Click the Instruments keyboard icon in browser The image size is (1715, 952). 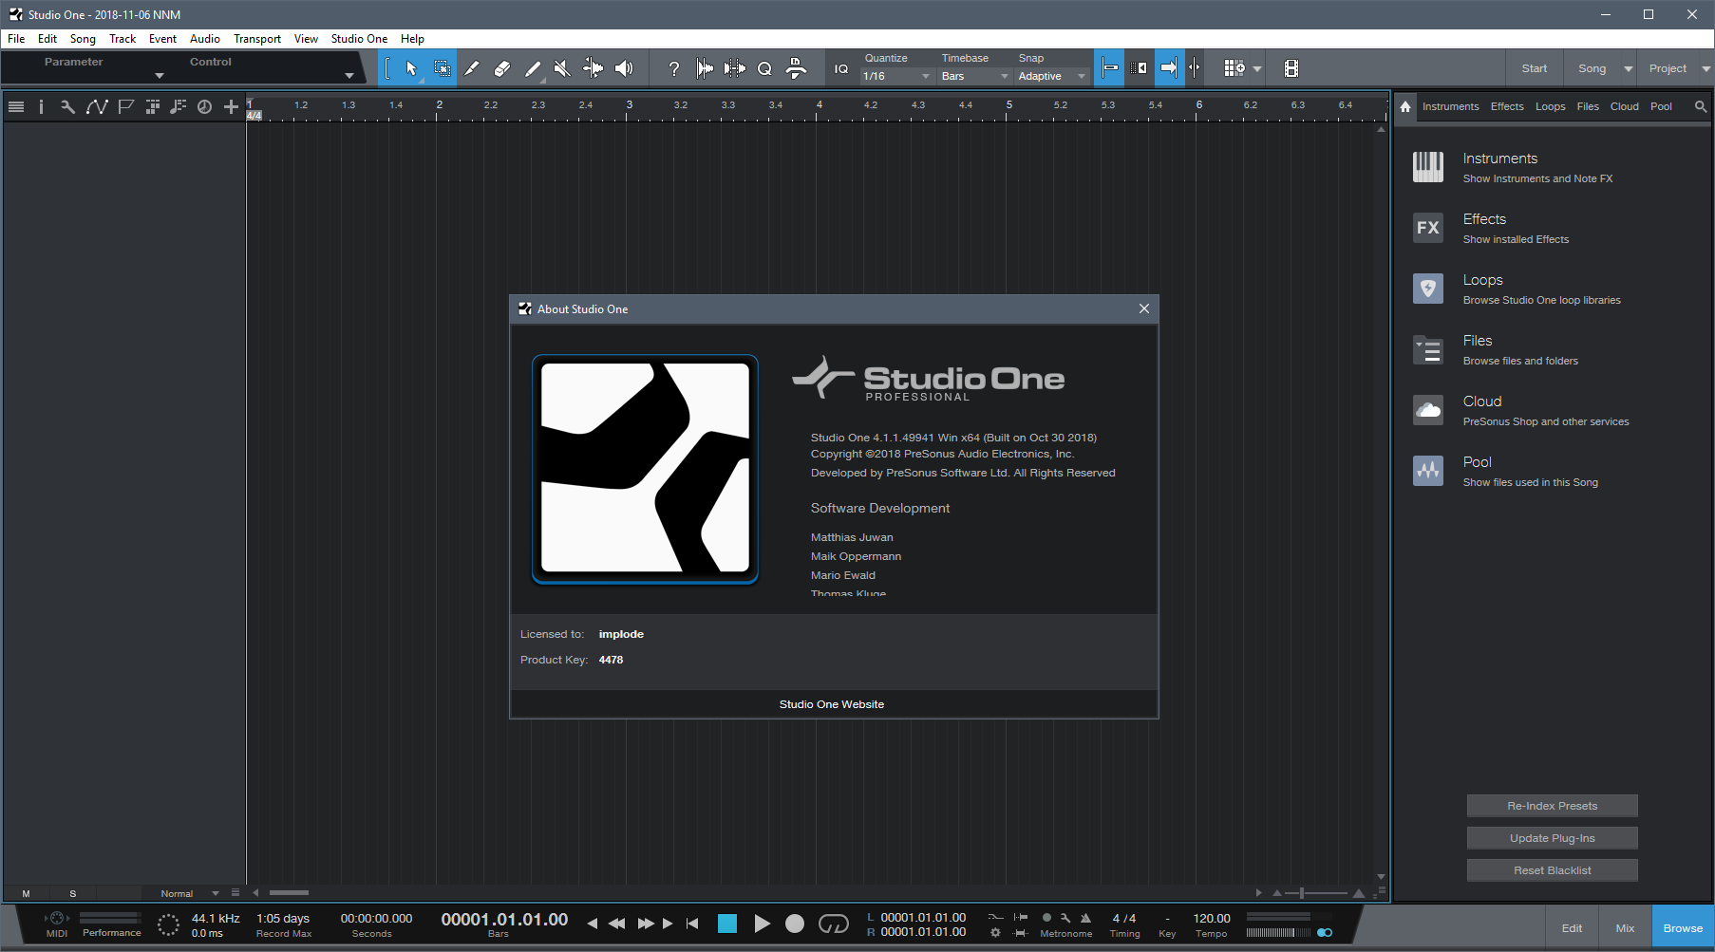(1428, 167)
